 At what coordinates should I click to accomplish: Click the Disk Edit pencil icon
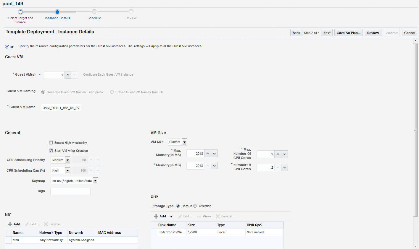tap(180, 216)
